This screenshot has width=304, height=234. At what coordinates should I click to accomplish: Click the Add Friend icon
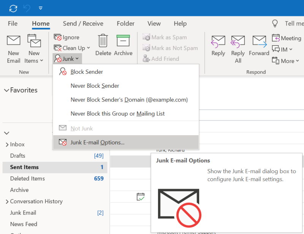(146, 58)
